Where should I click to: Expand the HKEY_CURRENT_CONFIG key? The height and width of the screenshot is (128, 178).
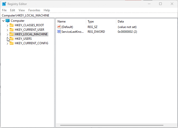(7, 43)
